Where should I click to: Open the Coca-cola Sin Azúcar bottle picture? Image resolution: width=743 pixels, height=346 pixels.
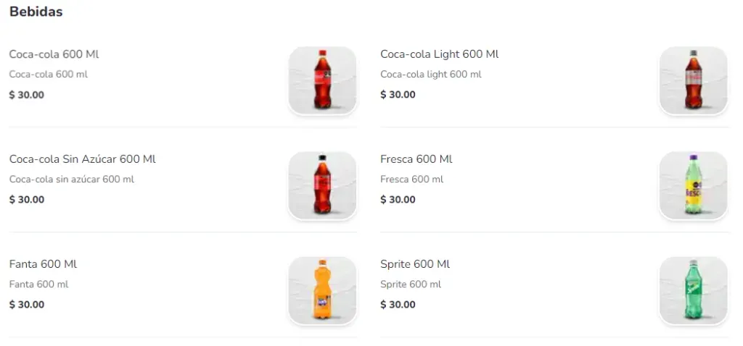coord(322,185)
